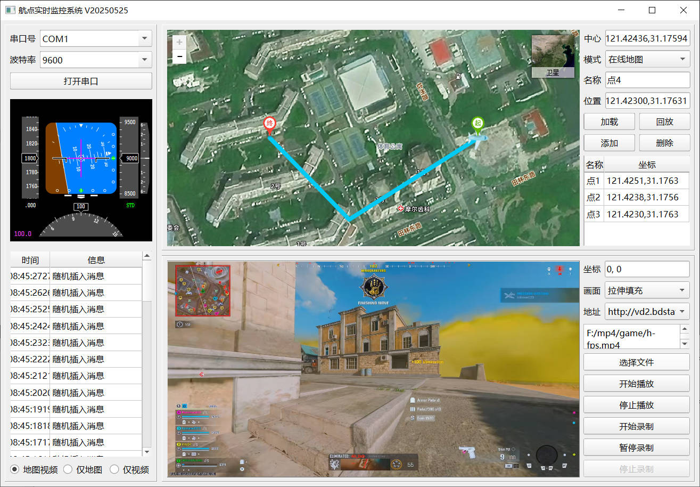Image resolution: width=700 pixels, height=487 pixels.
Task: Click the 摩尔齿科 hospital marker on map
Action: (x=401, y=209)
